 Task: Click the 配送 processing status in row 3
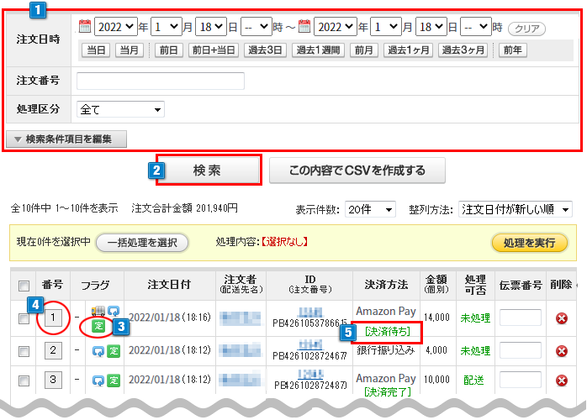473,380
